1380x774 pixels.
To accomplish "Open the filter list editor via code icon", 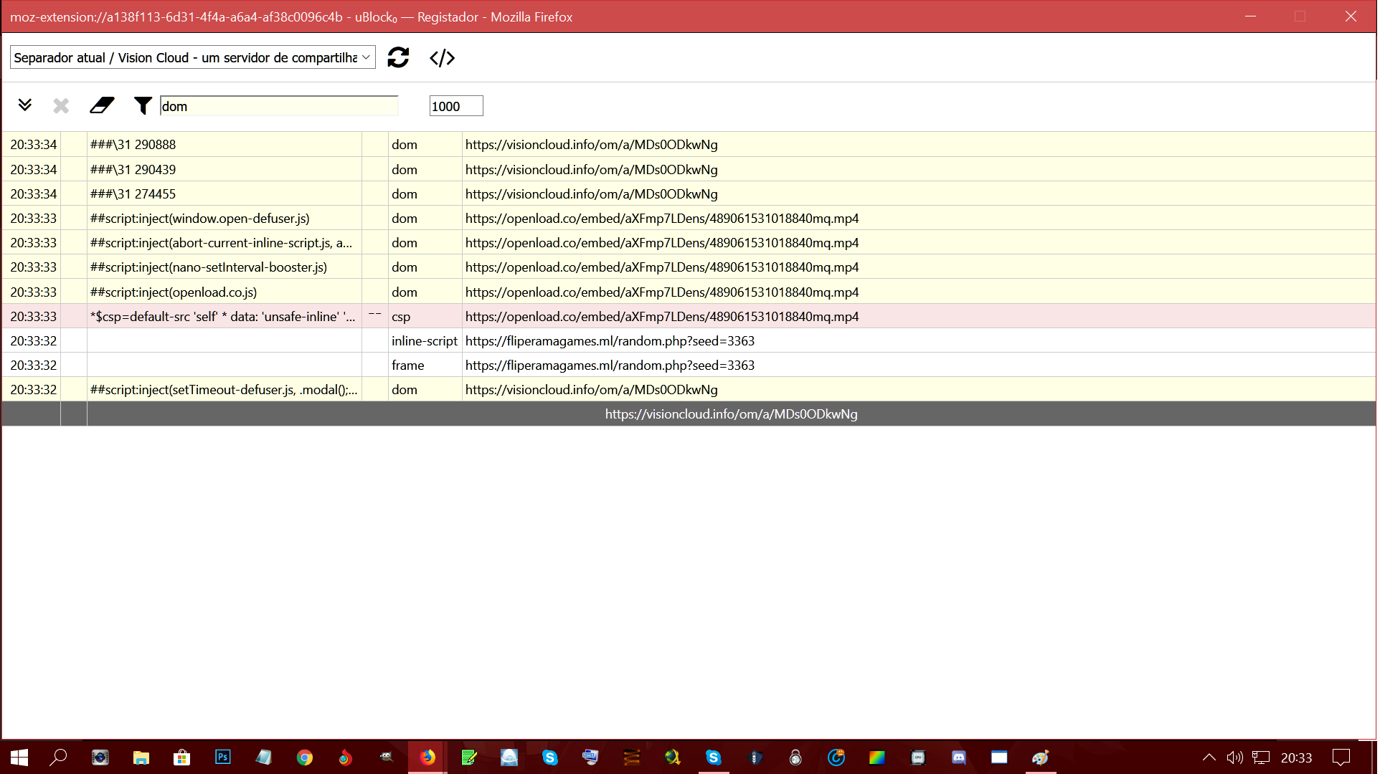I will [x=442, y=57].
